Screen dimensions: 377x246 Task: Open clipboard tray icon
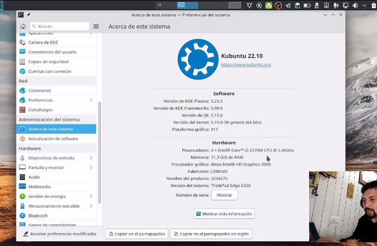pos(298,5)
